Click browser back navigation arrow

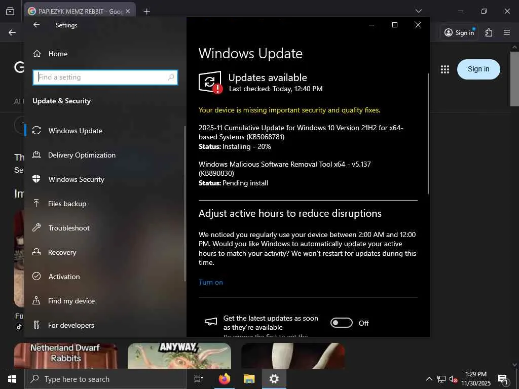(x=12, y=32)
